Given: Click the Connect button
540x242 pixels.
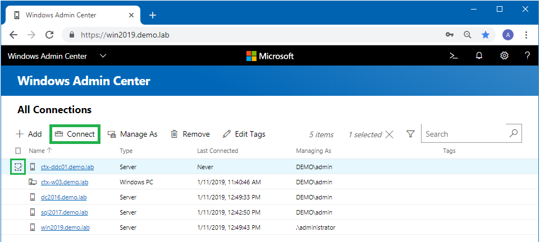Looking at the screenshot, I should (x=75, y=134).
